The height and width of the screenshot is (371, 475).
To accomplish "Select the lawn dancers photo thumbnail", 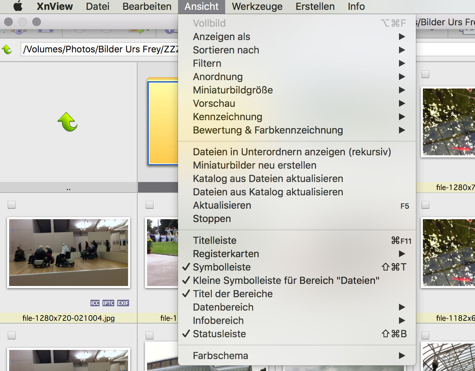I will point(162,253).
